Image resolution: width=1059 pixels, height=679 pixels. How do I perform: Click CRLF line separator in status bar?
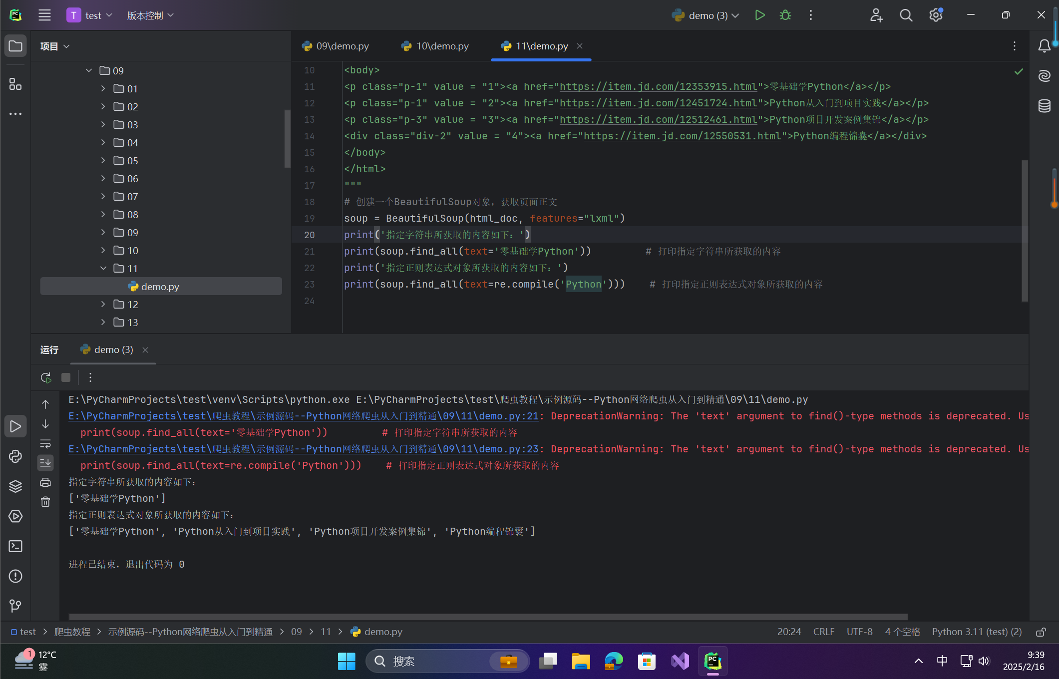824,632
